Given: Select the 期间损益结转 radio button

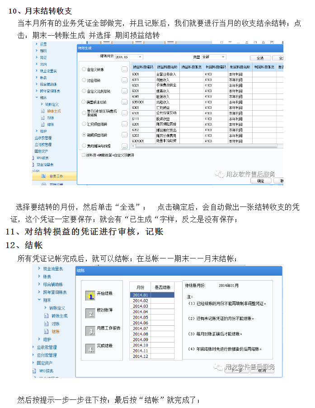Looking at the screenshot, I should (84, 135).
